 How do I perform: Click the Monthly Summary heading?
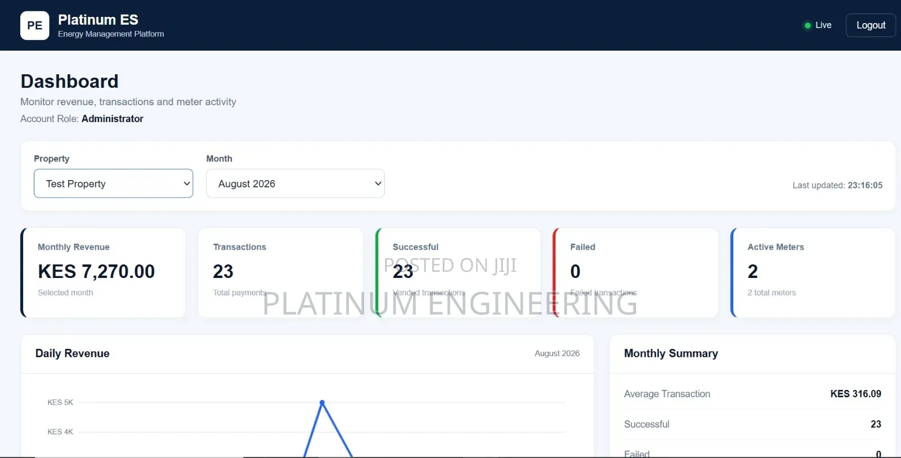671,353
